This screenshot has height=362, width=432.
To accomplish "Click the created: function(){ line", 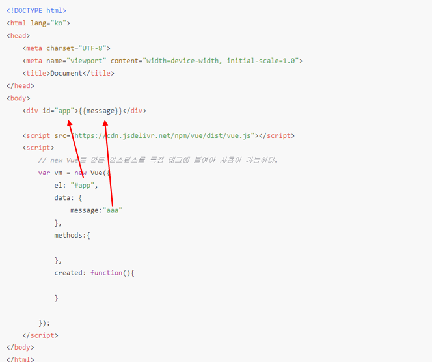I will 94,273.
